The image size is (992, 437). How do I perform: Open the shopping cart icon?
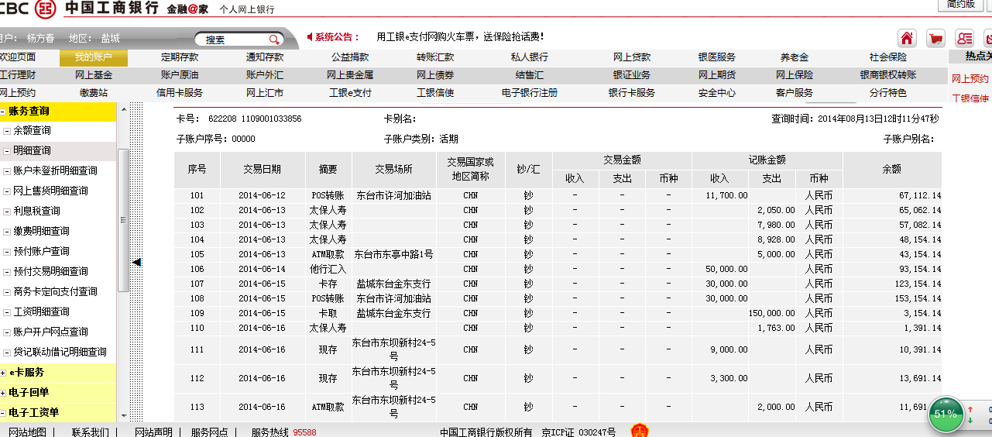pos(935,38)
